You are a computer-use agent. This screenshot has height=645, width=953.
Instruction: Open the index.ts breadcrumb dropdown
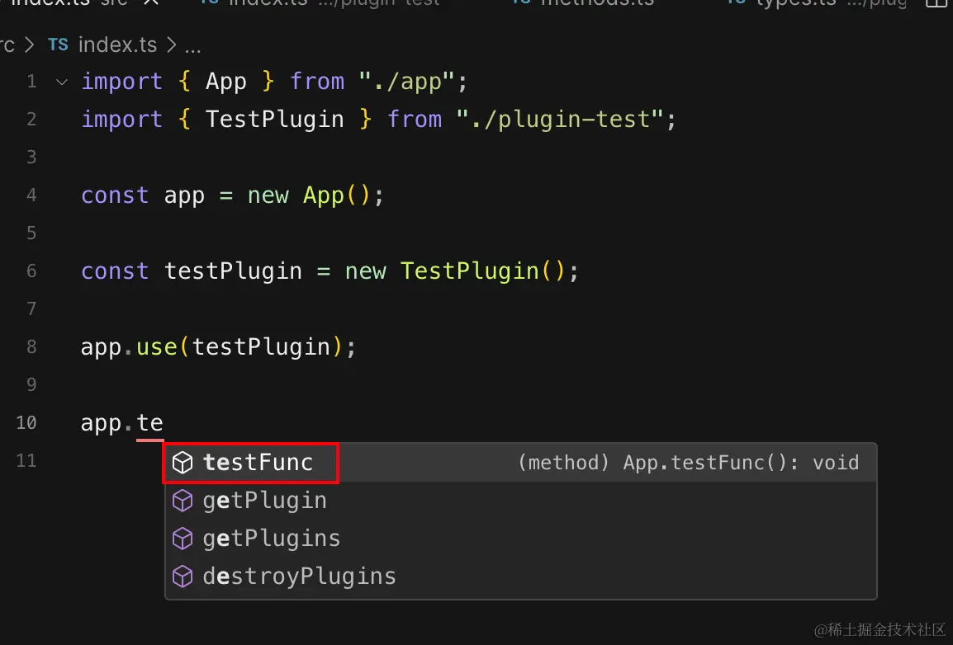click(118, 45)
